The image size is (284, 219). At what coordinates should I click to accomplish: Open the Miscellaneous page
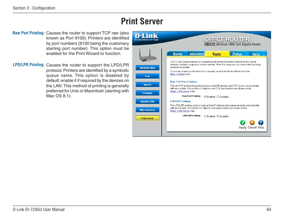[x=147, y=110]
